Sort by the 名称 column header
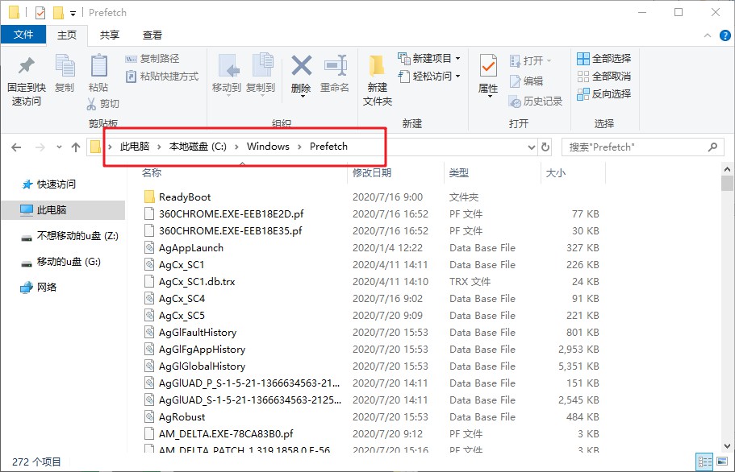735x472 pixels. click(152, 173)
